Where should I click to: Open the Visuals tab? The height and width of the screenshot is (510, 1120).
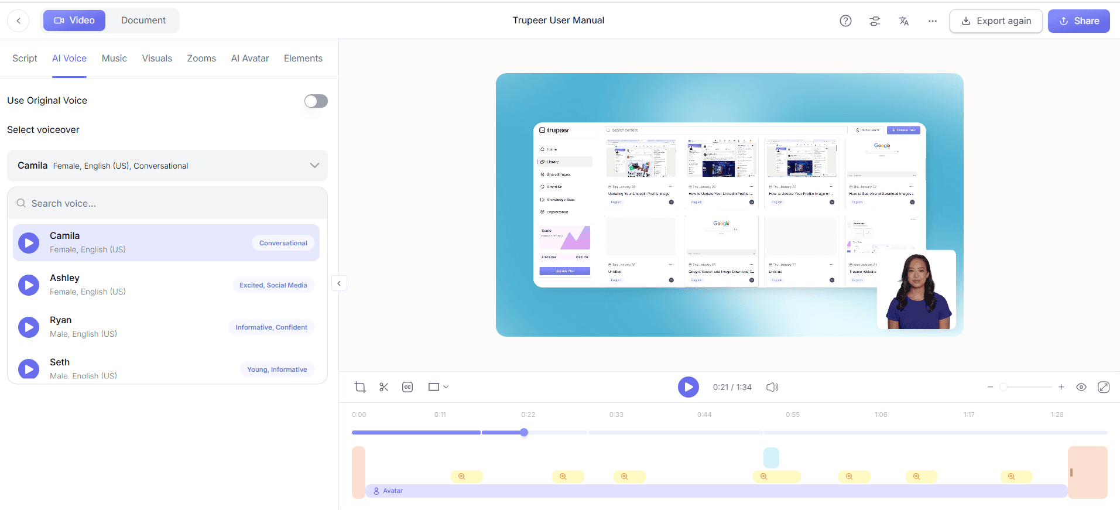coord(157,59)
